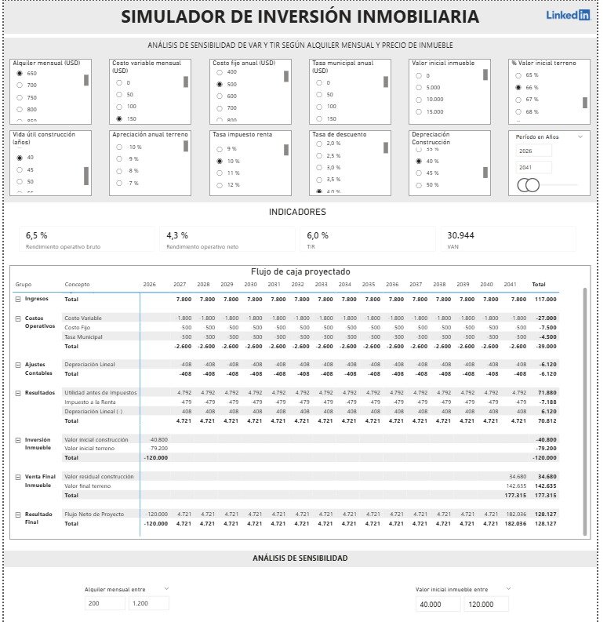Click Valor inicial construcción row label

point(96,440)
